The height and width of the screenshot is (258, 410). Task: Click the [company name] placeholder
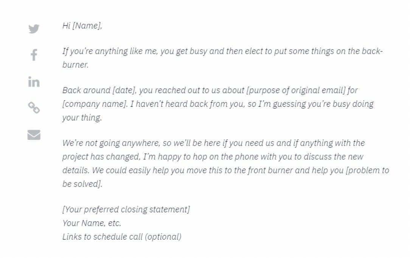tap(95, 104)
